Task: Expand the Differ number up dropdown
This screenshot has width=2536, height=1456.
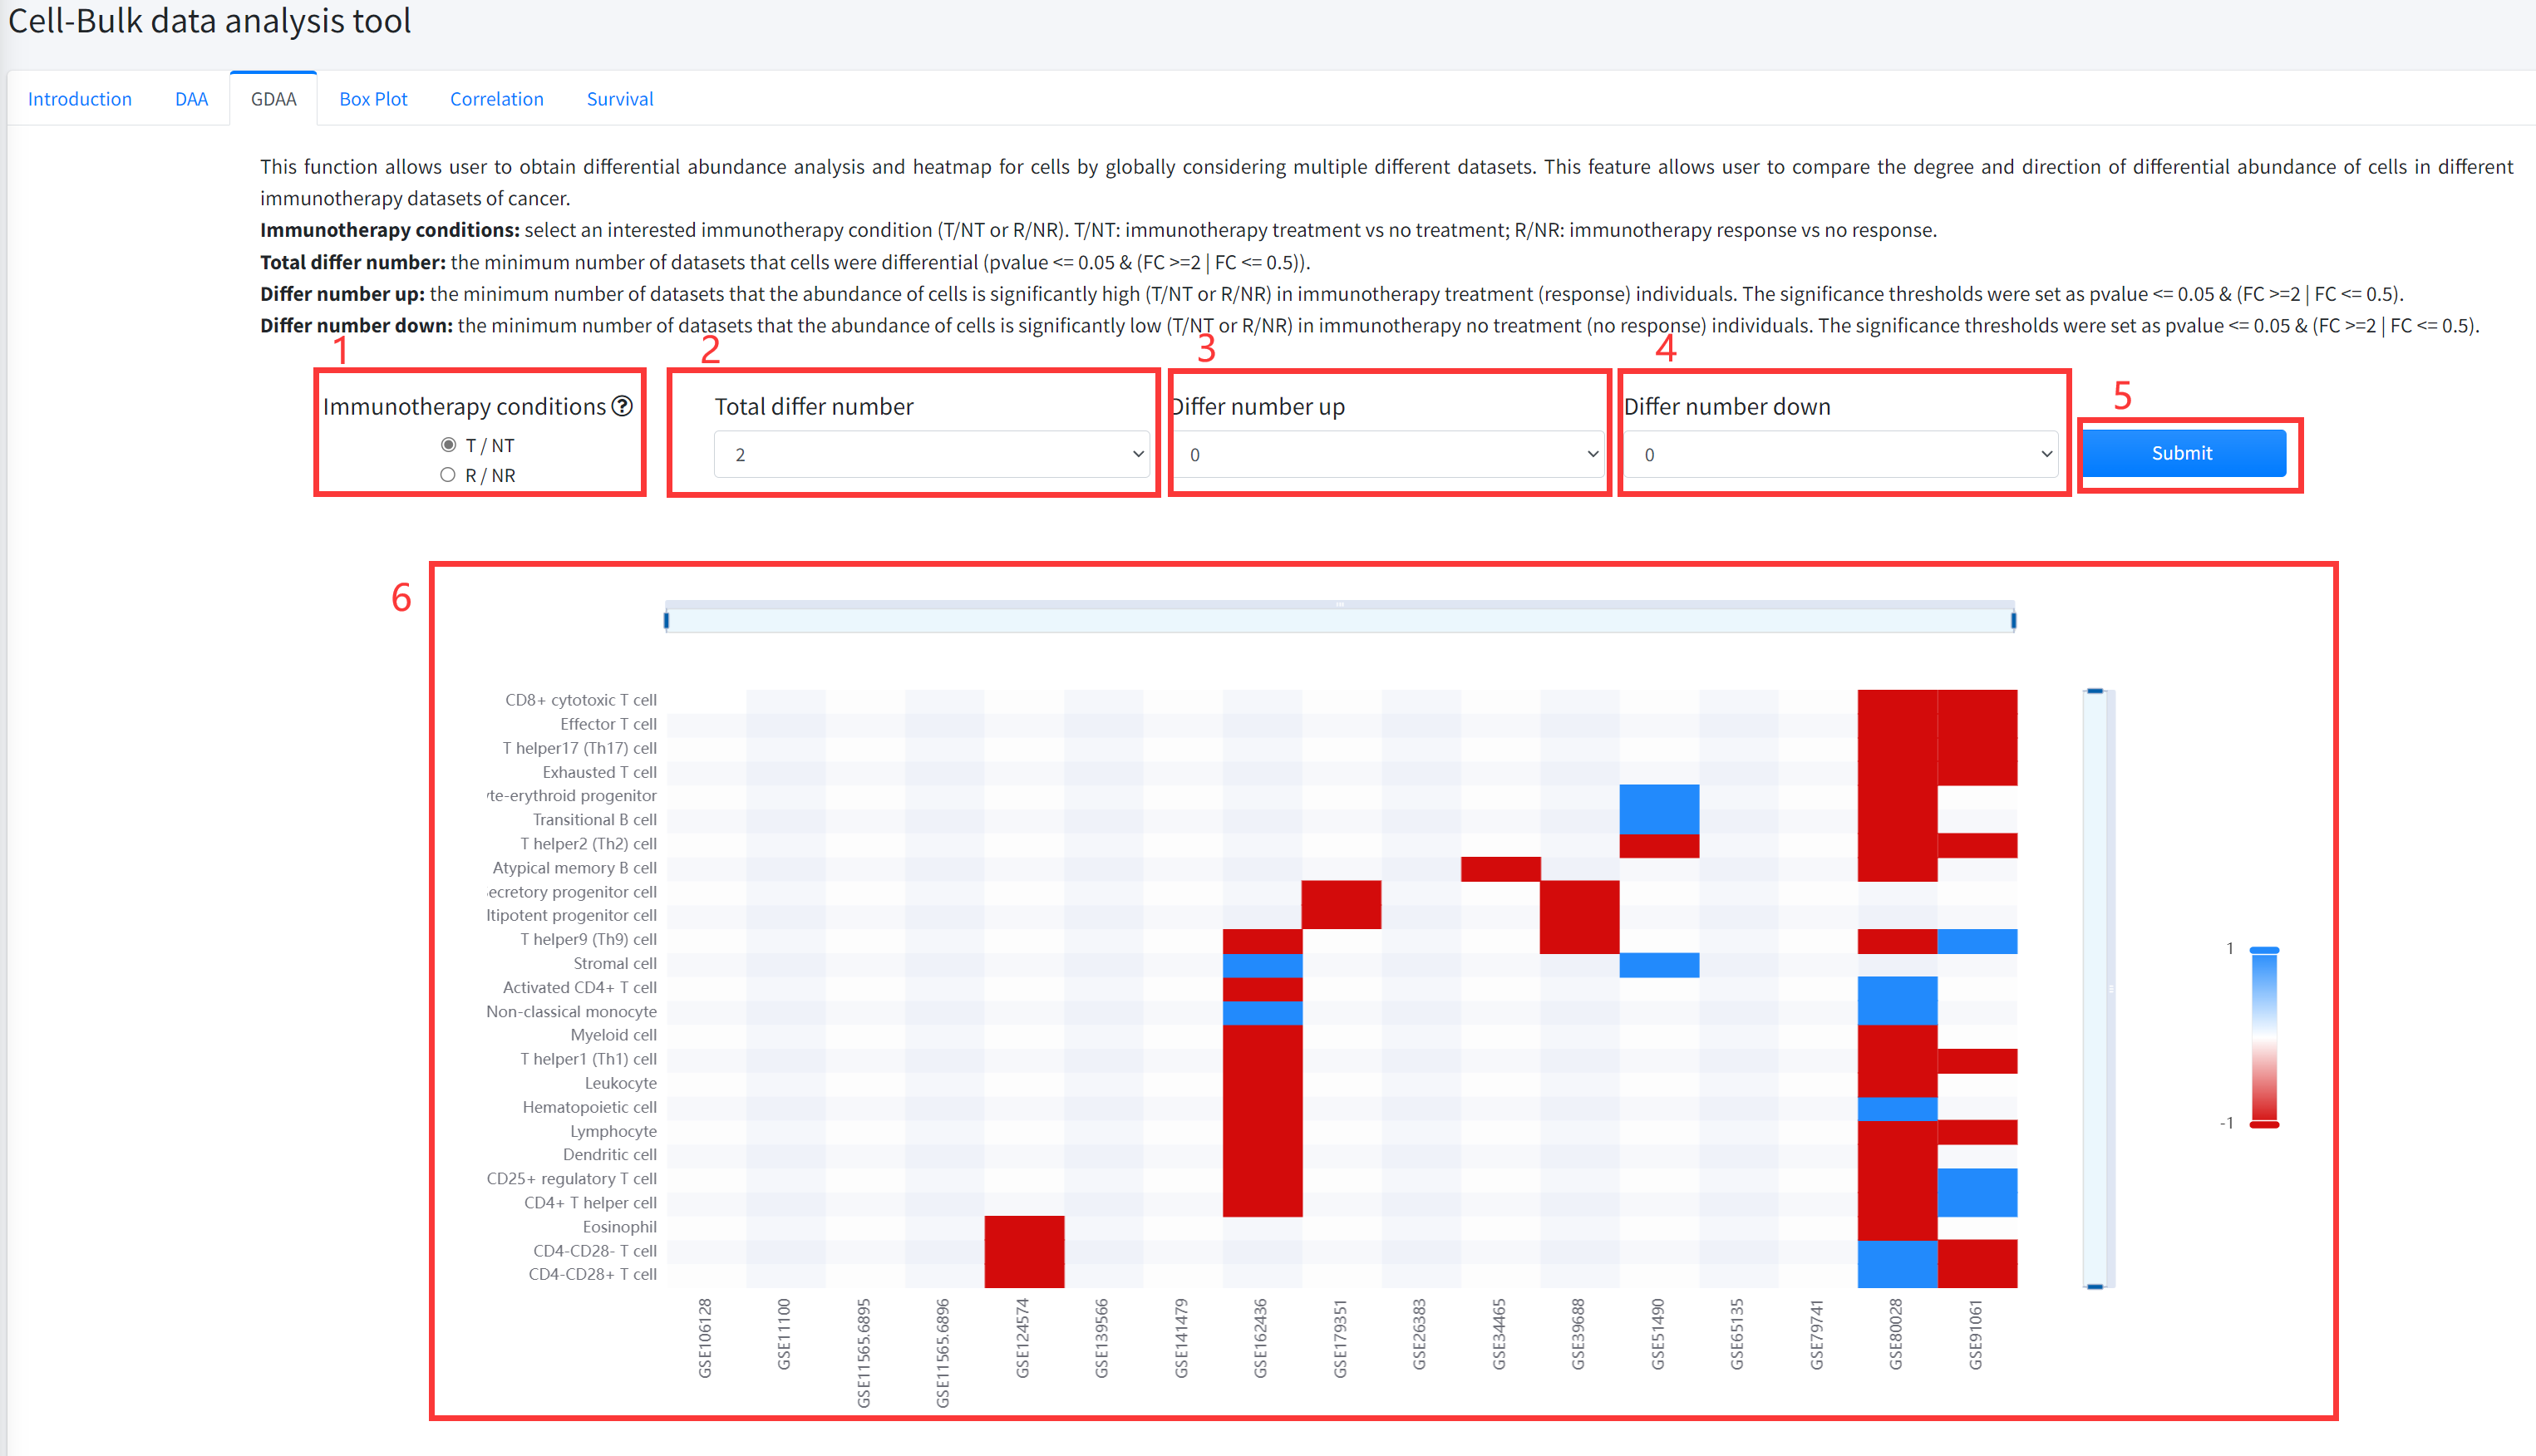Action: pyautogui.click(x=1389, y=455)
